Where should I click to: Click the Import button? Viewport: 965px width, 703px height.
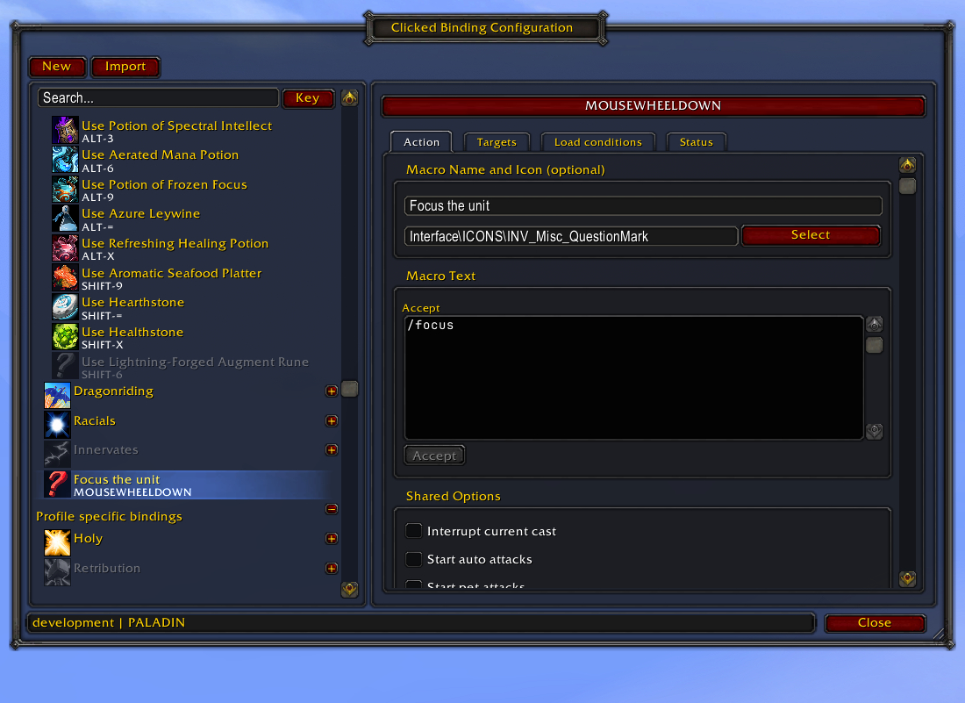(x=125, y=67)
